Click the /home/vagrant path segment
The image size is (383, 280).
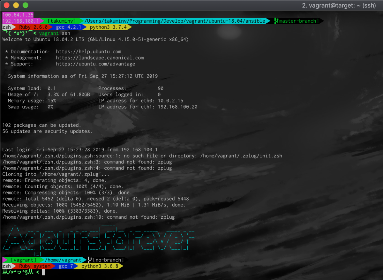[x=63, y=260]
